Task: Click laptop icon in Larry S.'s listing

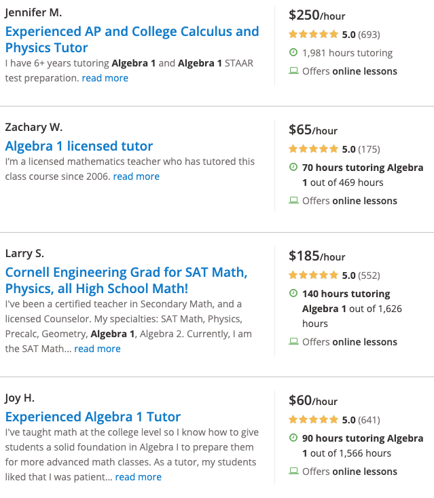Action: 293,341
